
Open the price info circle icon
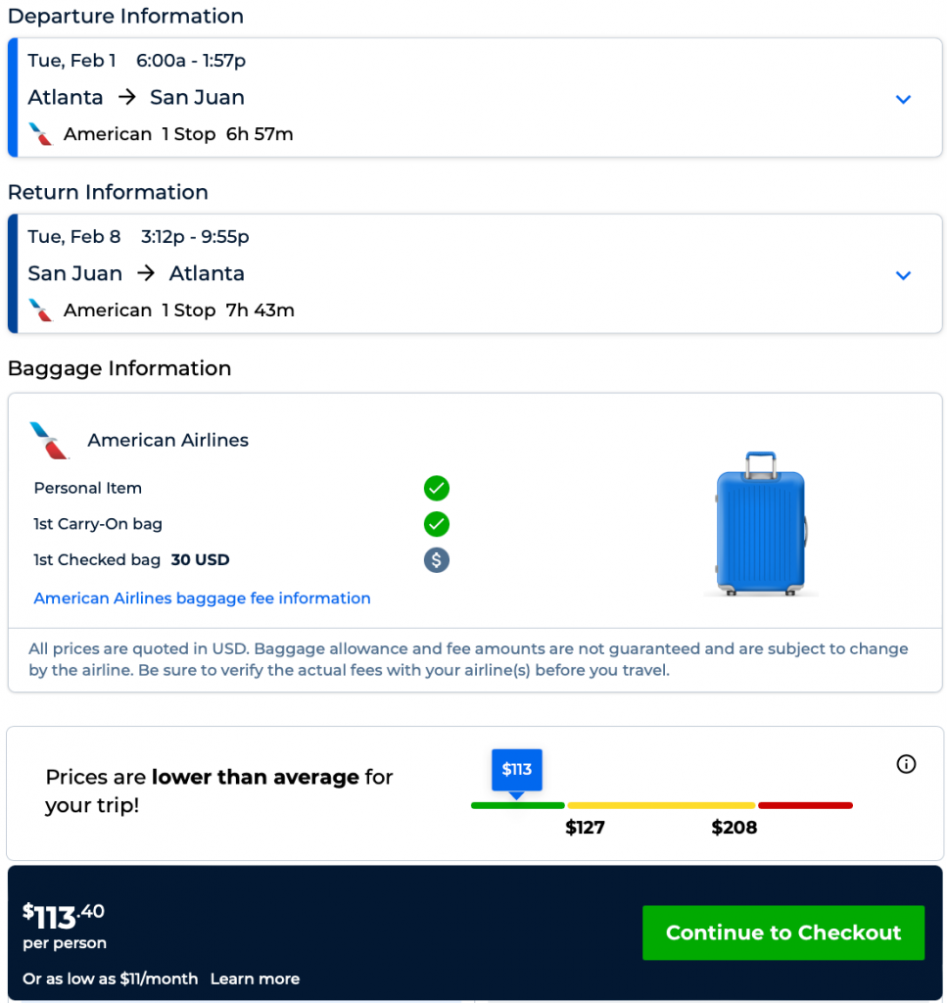click(907, 764)
